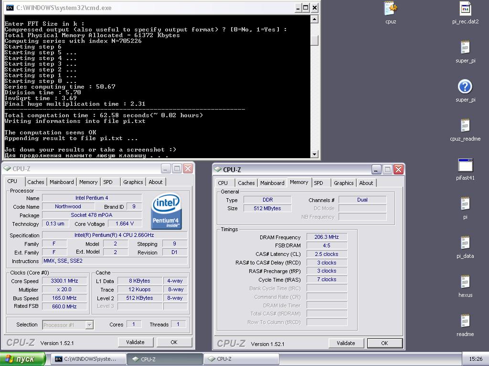Click Validate in right CPU-Z window
489x366 pixels.
(x=346, y=343)
